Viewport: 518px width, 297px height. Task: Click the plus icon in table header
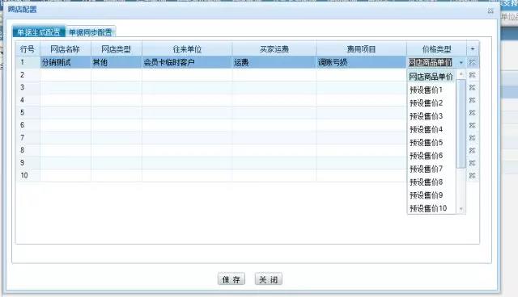[x=473, y=49]
